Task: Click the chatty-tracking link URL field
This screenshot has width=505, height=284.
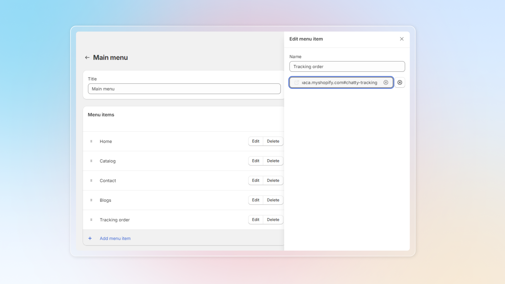Action: (x=339, y=83)
